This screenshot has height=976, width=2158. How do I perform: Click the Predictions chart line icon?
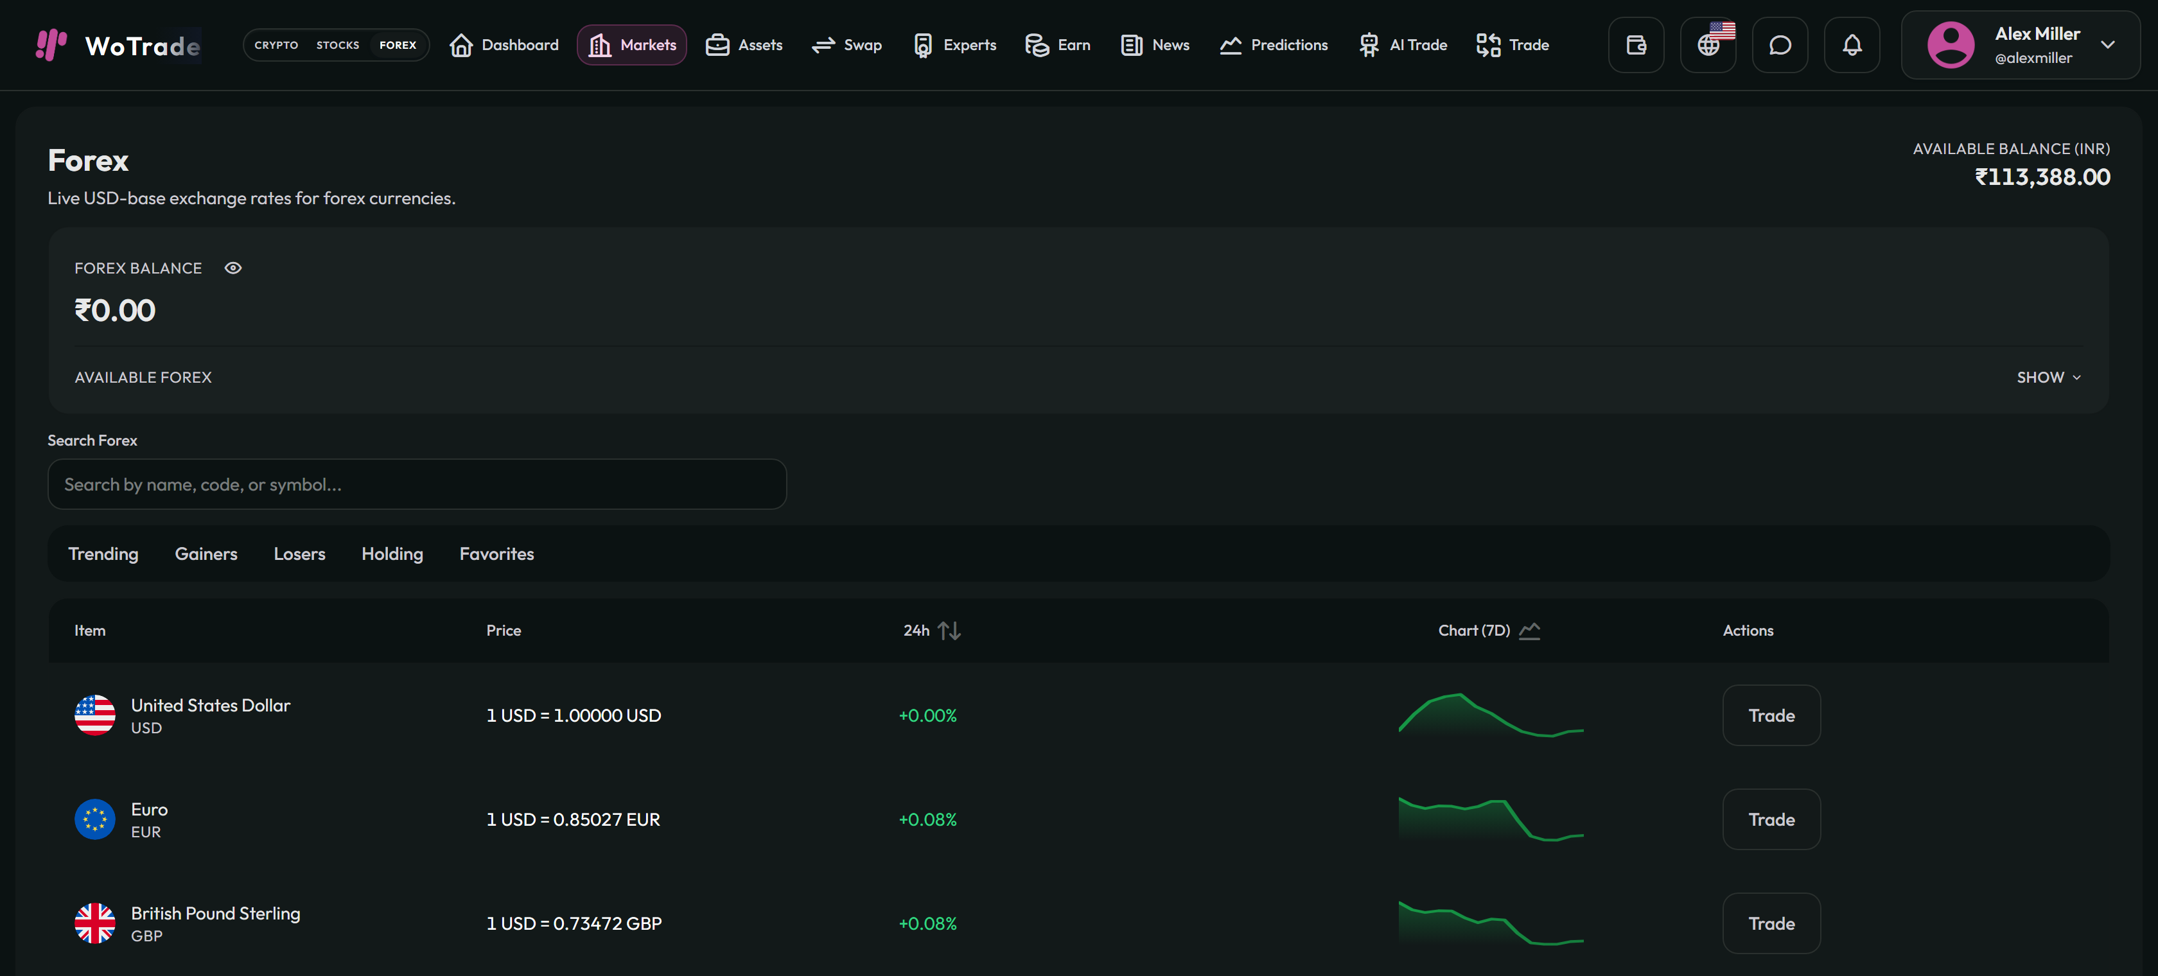click(x=1230, y=45)
